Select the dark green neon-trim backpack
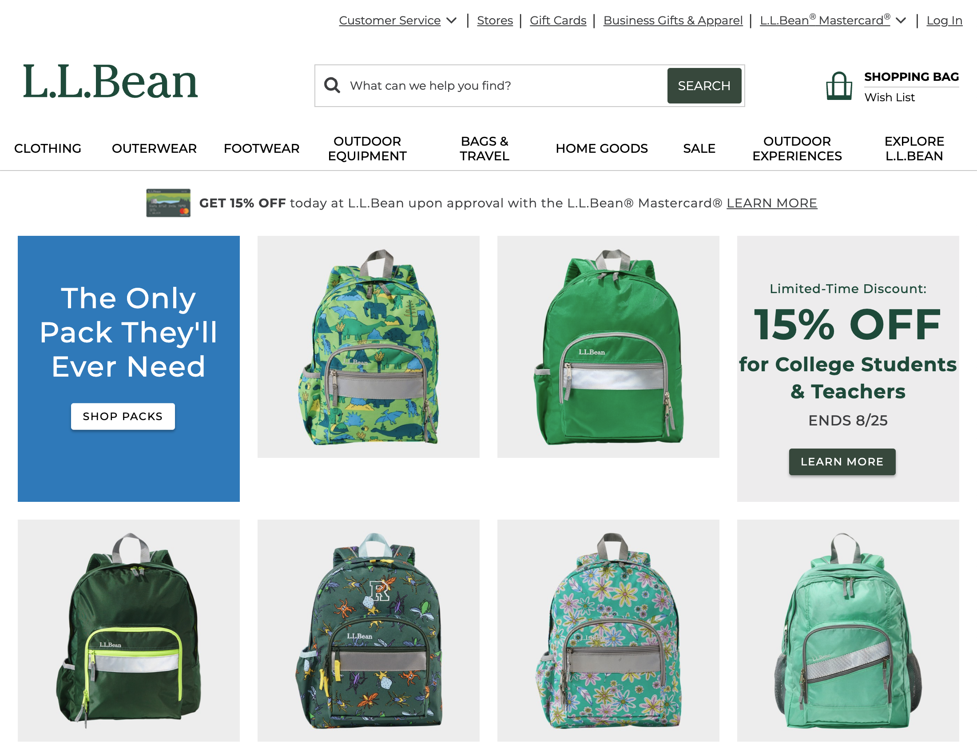The width and height of the screenshot is (977, 755). coord(129,630)
